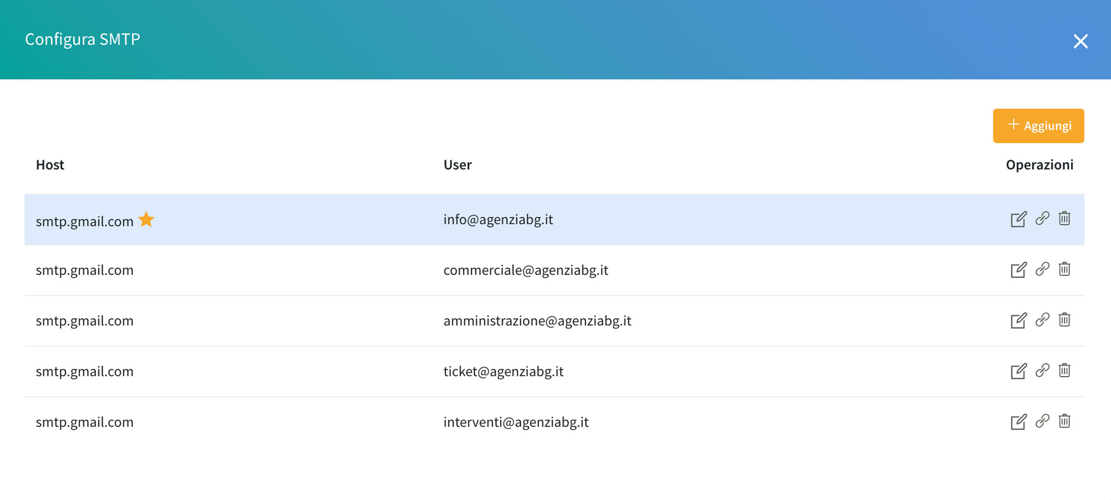Click the orange default star icon
The height and width of the screenshot is (500, 1111).
[x=146, y=220]
